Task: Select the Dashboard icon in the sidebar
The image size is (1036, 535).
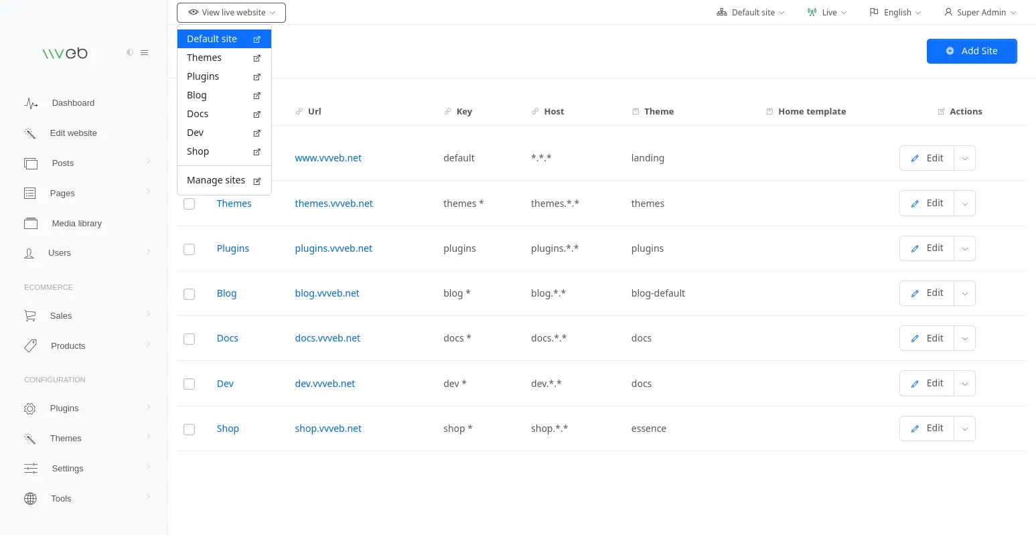Action: coord(31,102)
